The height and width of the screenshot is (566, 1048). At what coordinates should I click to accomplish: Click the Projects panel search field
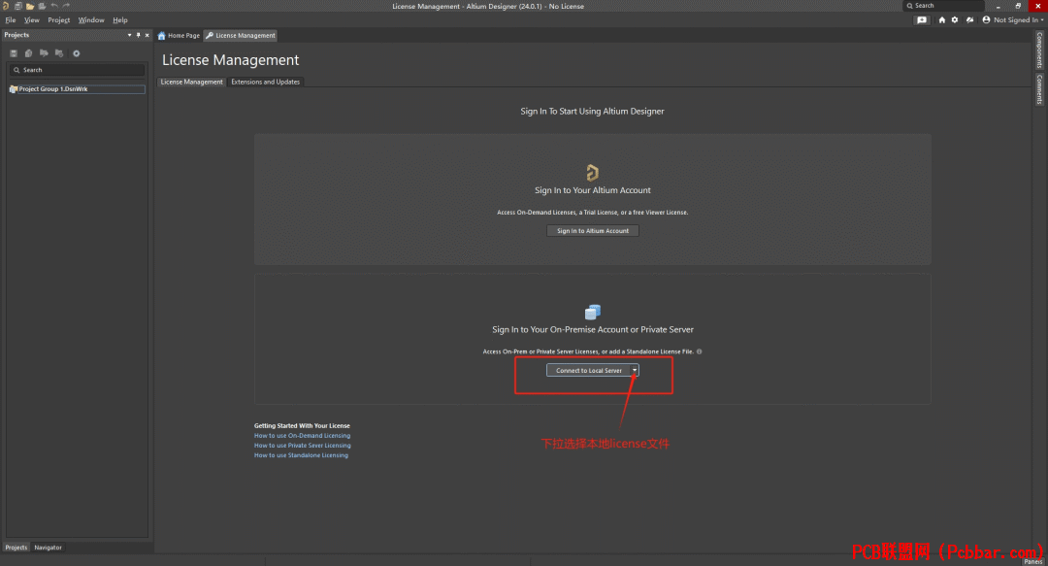click(x=78, y=70)
